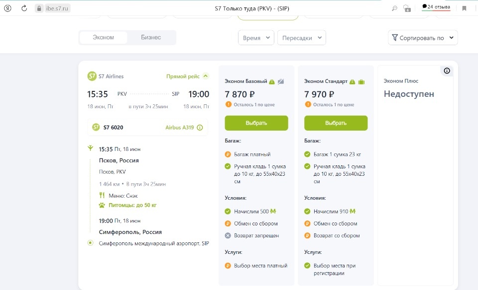Screen dimensions: 478x290
Task: Click the baggage suitcase icon beside Эконом Стандарт
Action: (361, 81)
